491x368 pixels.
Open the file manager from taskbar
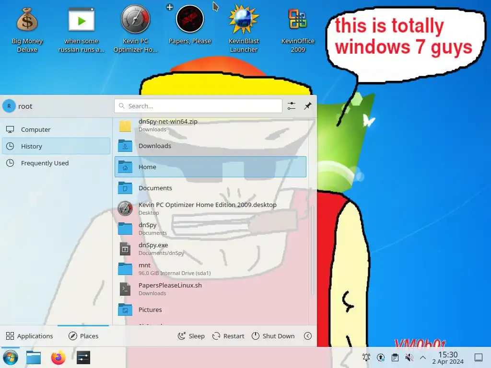pos(34,357)
